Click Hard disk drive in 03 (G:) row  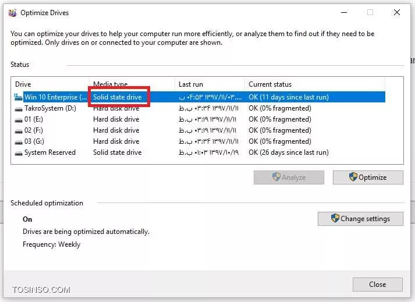coord(116,141)
